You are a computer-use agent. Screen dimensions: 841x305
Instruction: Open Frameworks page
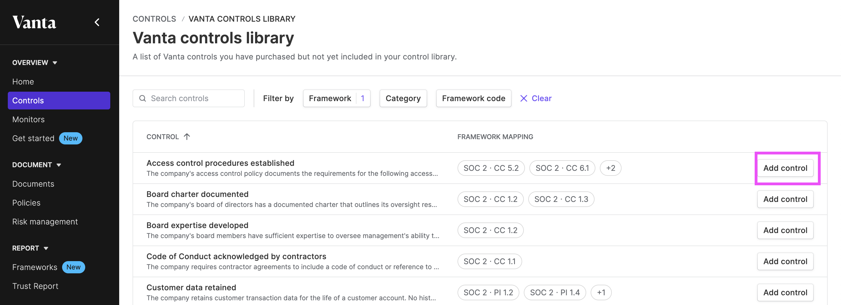(x=35, y=267)
